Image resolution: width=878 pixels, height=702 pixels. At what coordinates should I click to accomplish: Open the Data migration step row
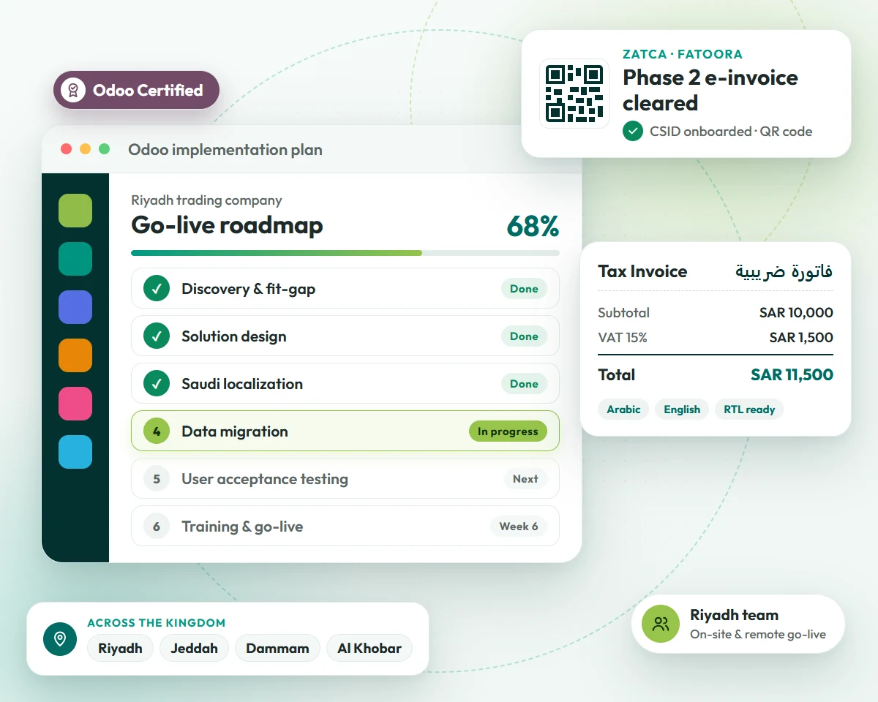[345, 431]
